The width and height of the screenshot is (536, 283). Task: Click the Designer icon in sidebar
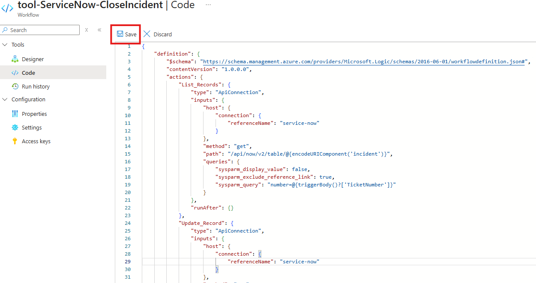pos(15,59)
